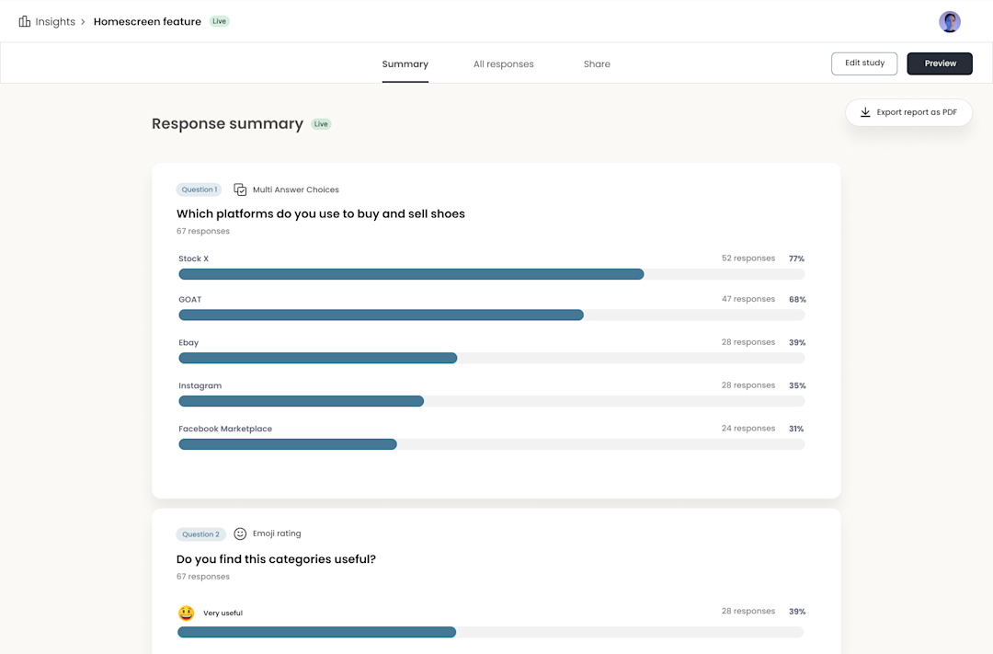Screen dimensions: 993x654
Task: Click the Emoji rating smiley icon
Action: [x=240, y=534]
